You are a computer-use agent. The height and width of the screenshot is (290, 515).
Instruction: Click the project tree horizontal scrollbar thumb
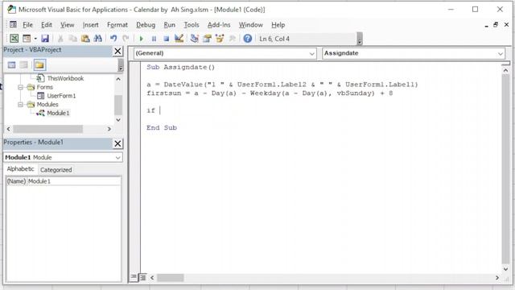[48, 129]
